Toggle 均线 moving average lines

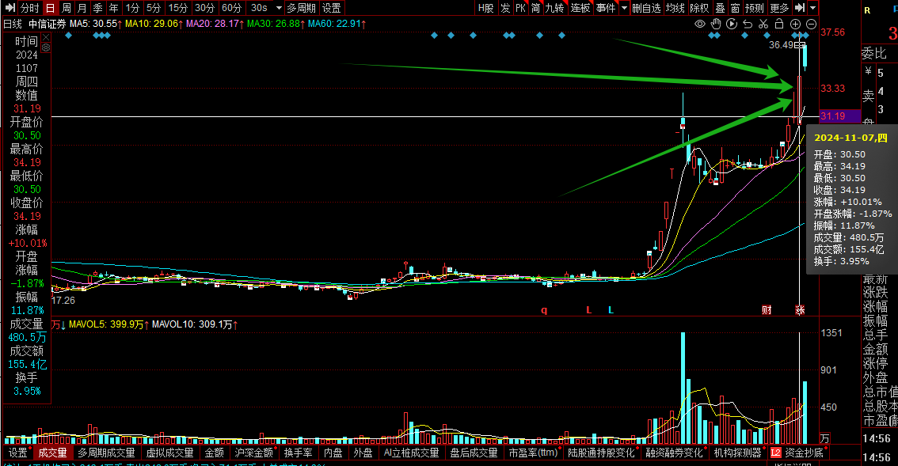pyautogui.click(x=675, y=8)
